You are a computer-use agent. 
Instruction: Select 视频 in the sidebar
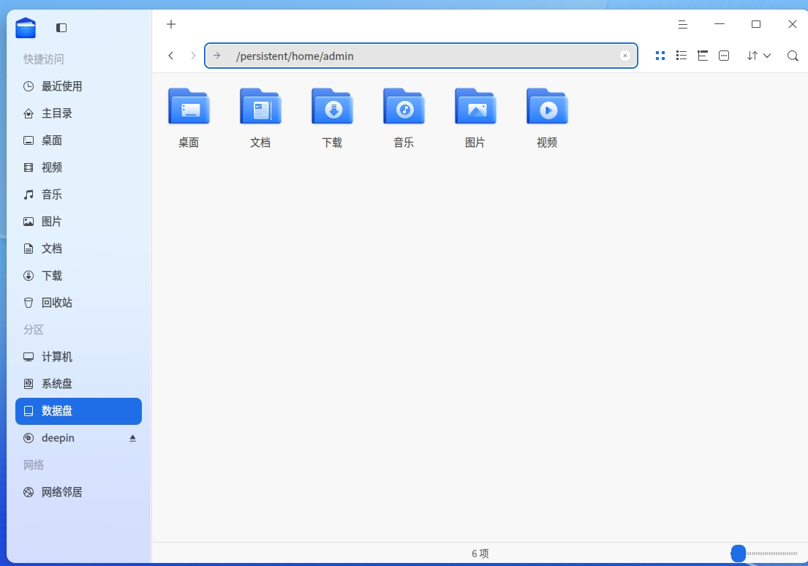[x=78, y=167]
